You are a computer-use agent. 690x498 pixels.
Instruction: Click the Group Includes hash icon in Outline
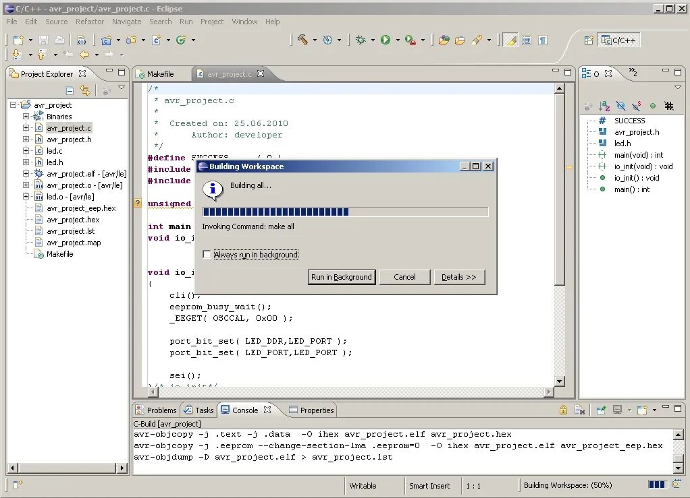(x=669, y=106)
